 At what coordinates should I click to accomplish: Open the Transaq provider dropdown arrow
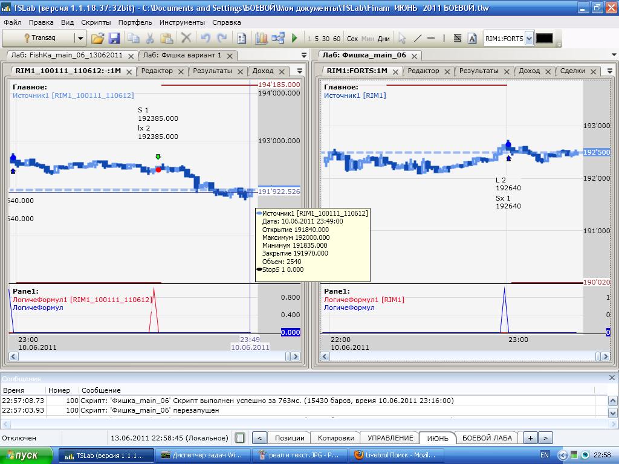(x=80, y=38)
